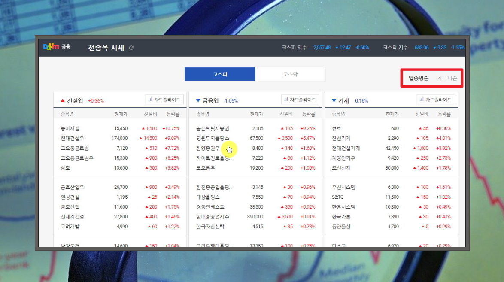This screenshot has height=282, width=504.
Task: Open stock 삼호
Action: click(65, 168)
